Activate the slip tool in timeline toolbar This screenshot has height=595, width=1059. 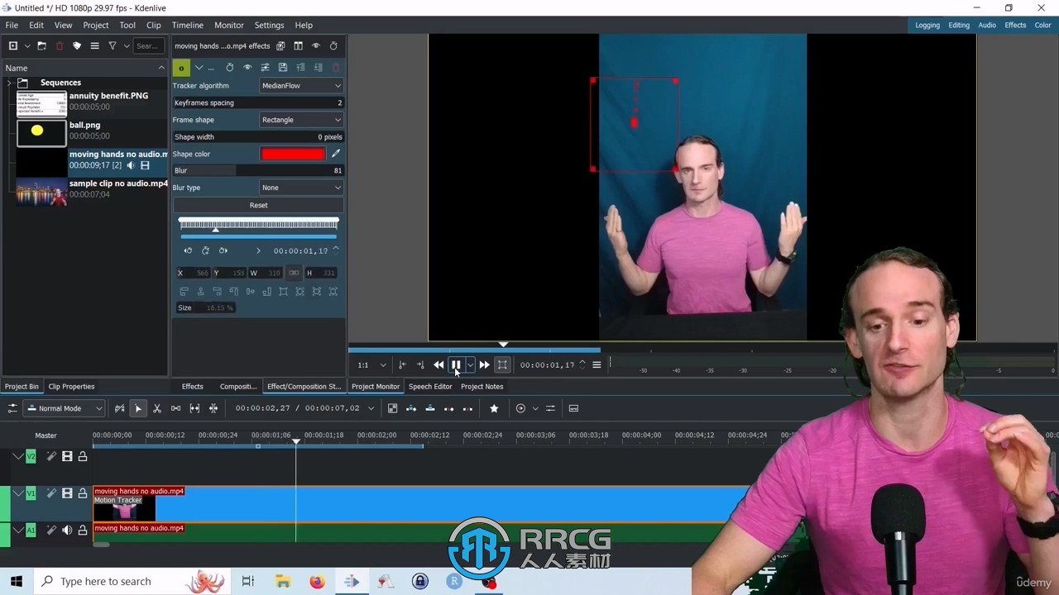click(x=194, y=408)
